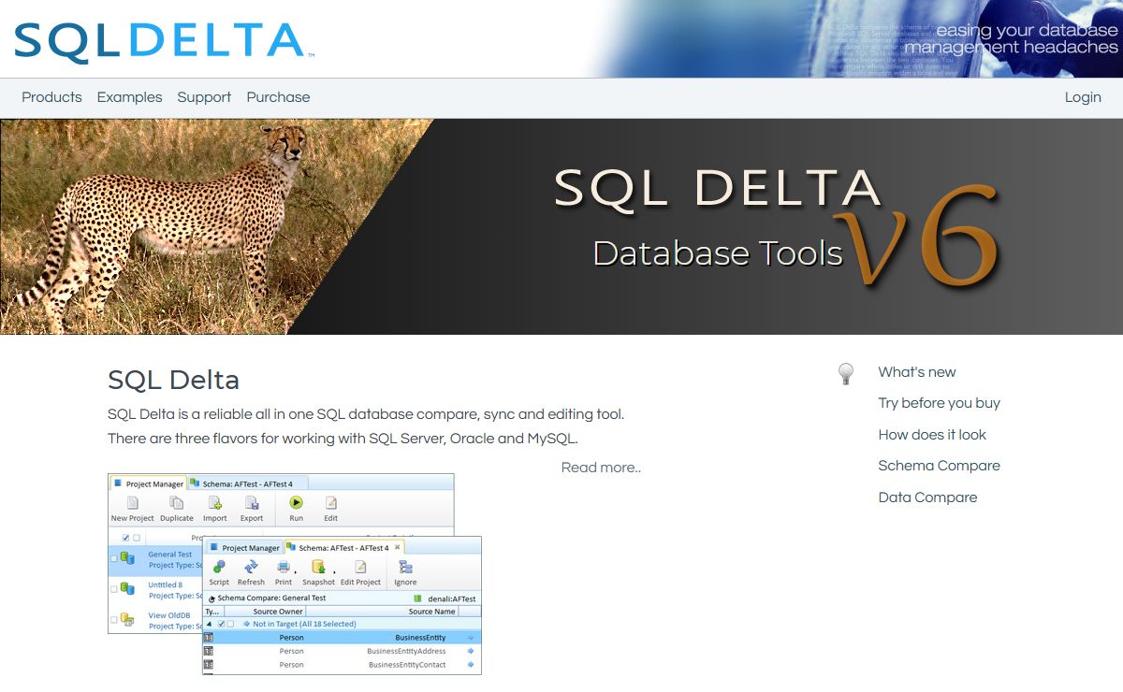Collapse the Not in Target group triangle
1123x692 pixels.
(x=210, y=624)
